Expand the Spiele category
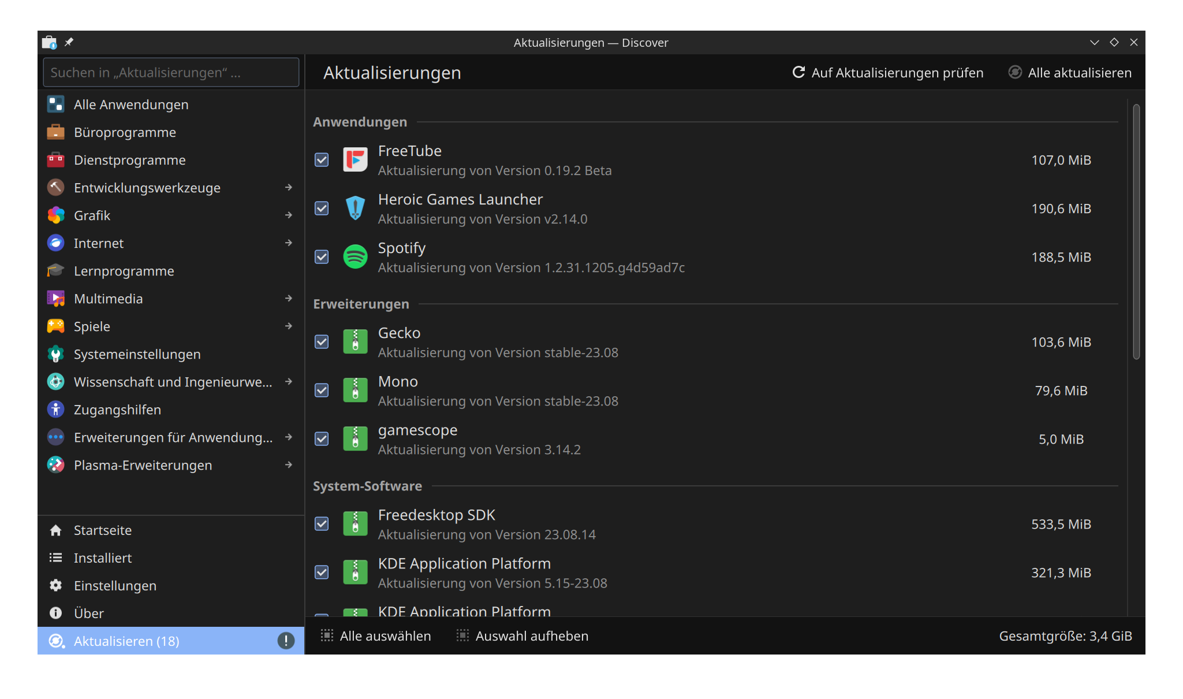 pos(289,326)
